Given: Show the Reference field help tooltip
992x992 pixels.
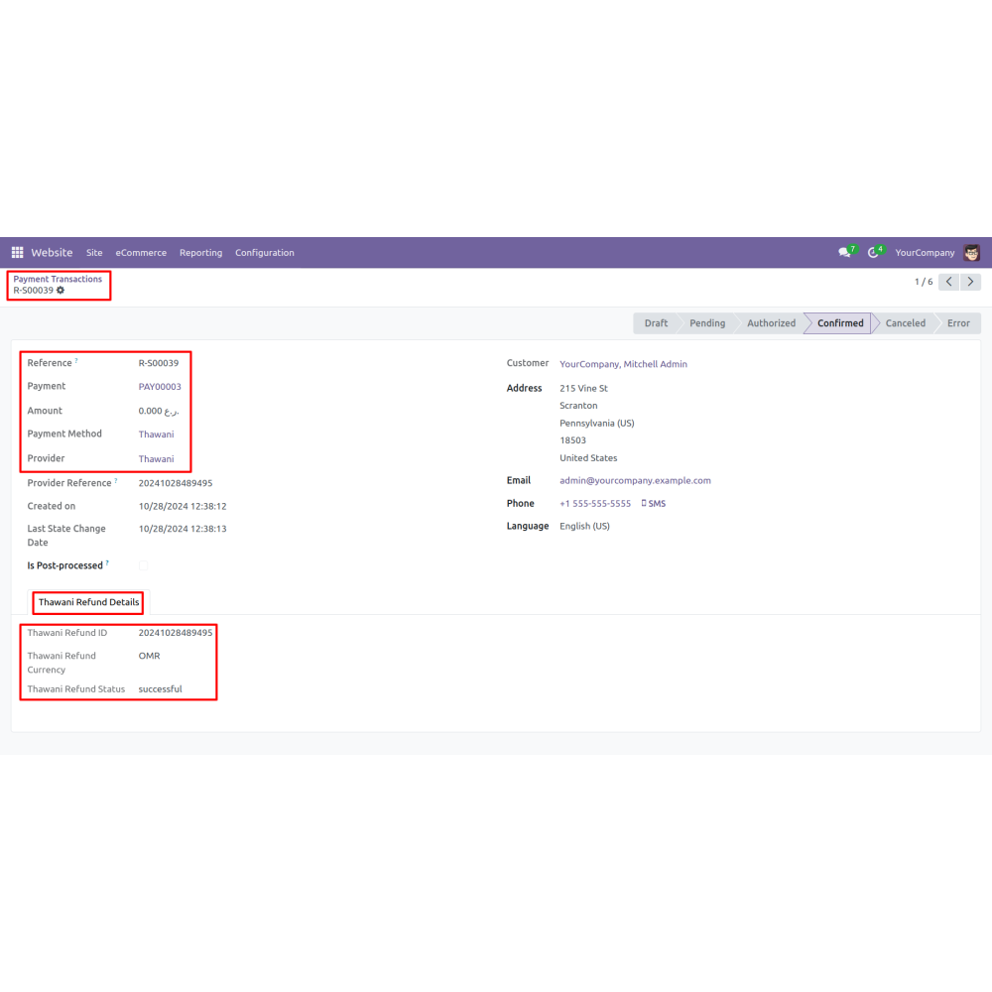Looking at the screenshot, I should point(76,361).
